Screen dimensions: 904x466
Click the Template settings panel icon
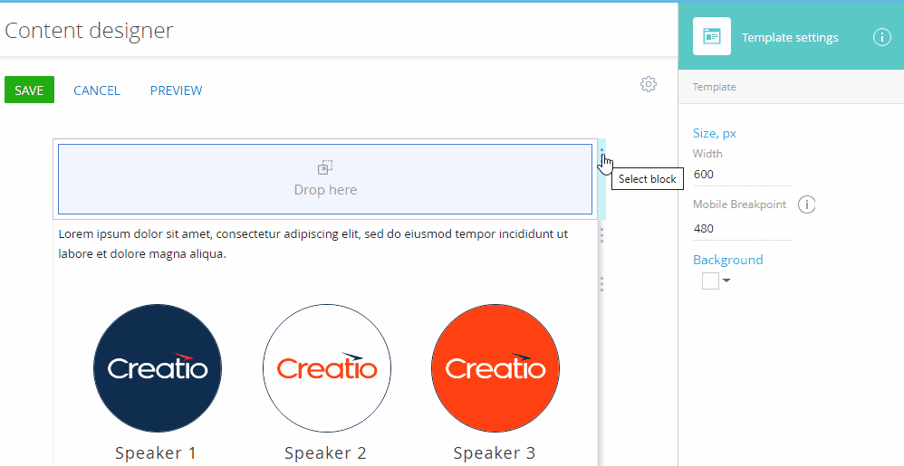[x=712, y=36]
